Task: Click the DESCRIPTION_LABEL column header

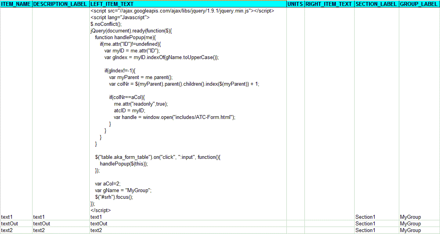Action: click(60, 4)
